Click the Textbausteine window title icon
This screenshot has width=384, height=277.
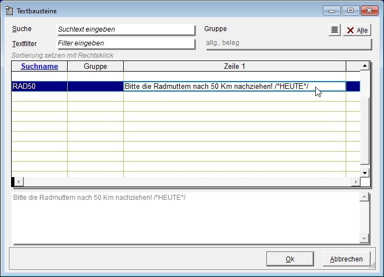click(9, 11)
